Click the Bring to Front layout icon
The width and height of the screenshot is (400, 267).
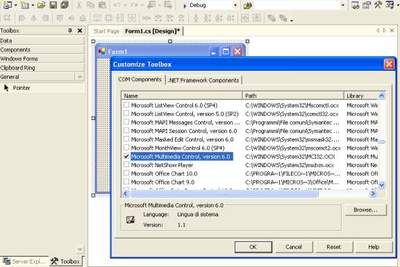[x=272, y=18]
